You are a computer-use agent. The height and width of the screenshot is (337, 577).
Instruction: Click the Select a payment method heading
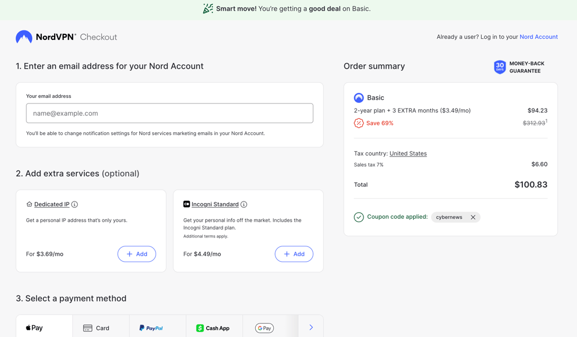click(x=71, y=298)
